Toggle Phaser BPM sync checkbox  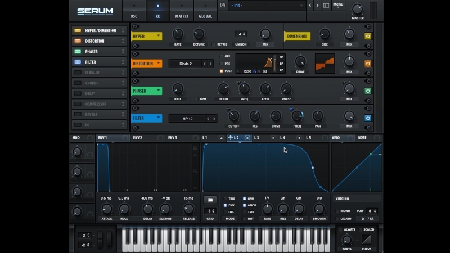[196, 99]
